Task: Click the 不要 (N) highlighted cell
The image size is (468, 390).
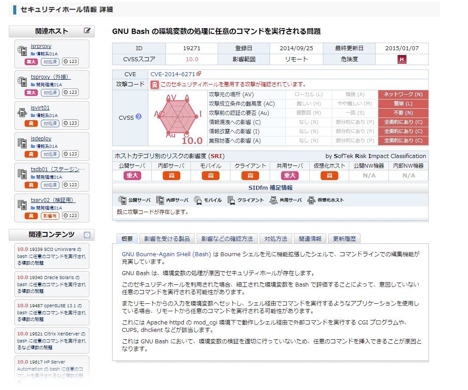Action: (x=403, y=113)
